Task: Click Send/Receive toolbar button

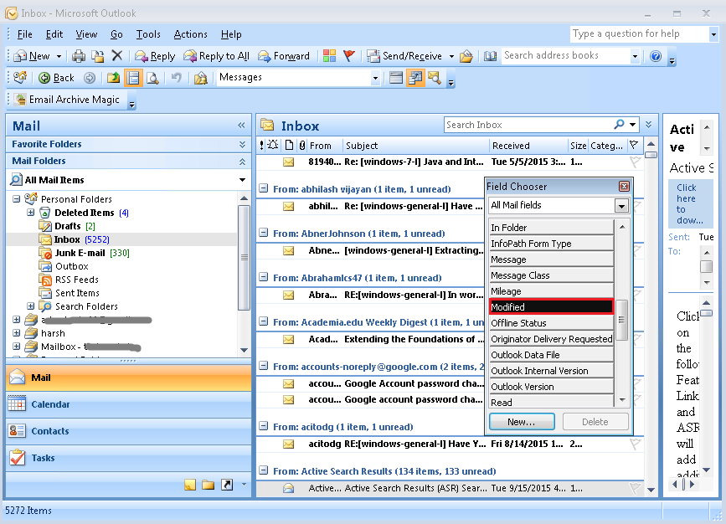Action: pos(404,56)
